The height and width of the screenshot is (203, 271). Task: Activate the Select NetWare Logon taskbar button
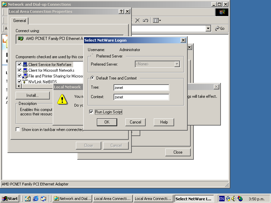click(x=194, y=199)
